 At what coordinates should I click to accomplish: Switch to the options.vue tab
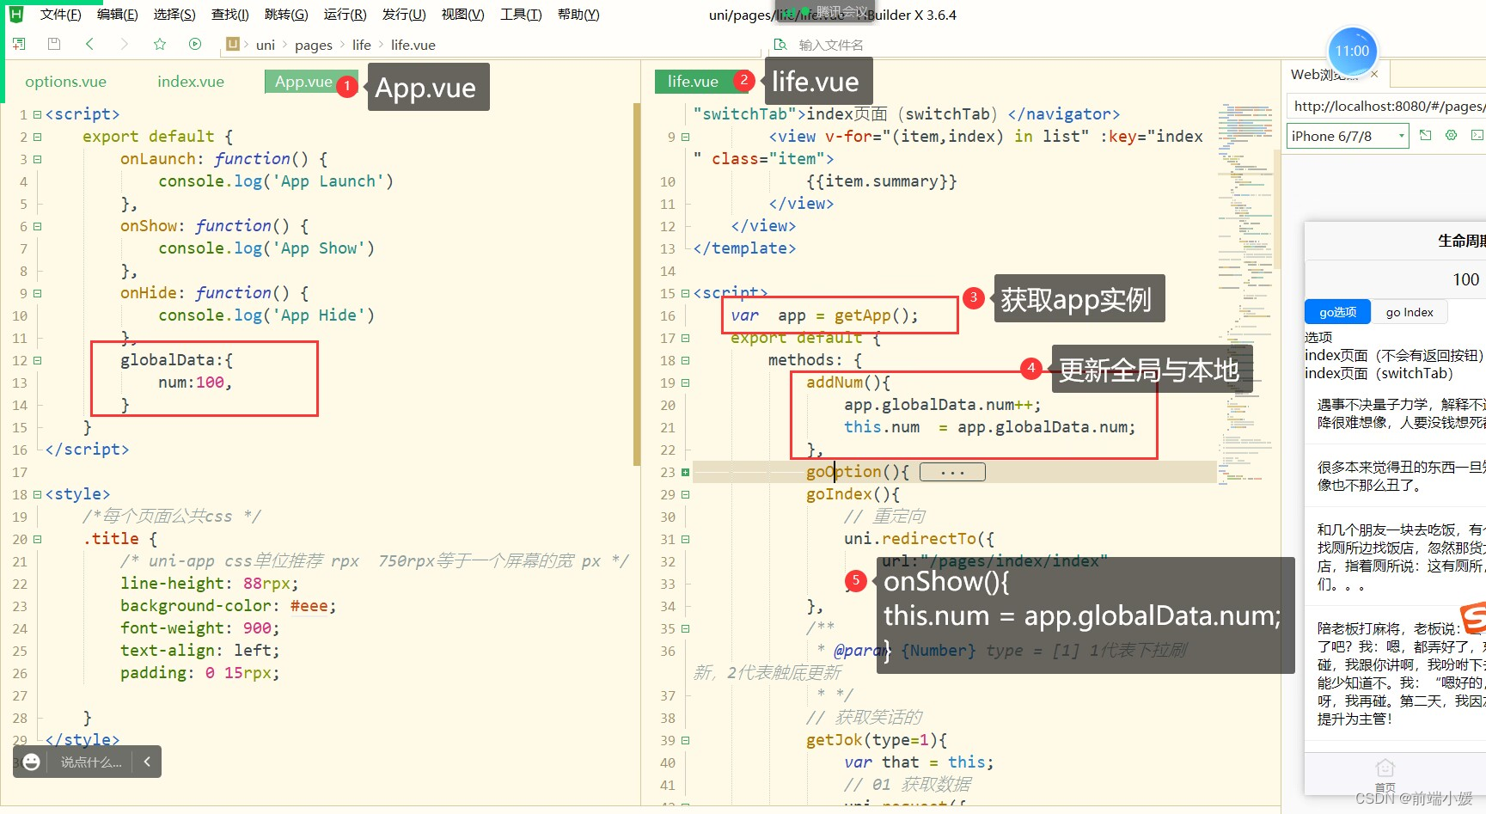coord(66,82)
